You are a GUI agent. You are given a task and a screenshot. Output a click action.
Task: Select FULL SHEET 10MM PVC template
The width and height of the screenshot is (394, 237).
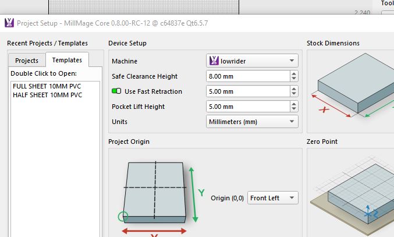[x=47, y=86]
